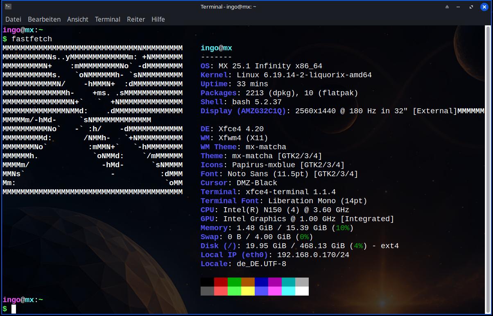493x316 pixels.
Task: Click the 'Swap: 0 B / 4.00 GiB' line
Action: 257,237
